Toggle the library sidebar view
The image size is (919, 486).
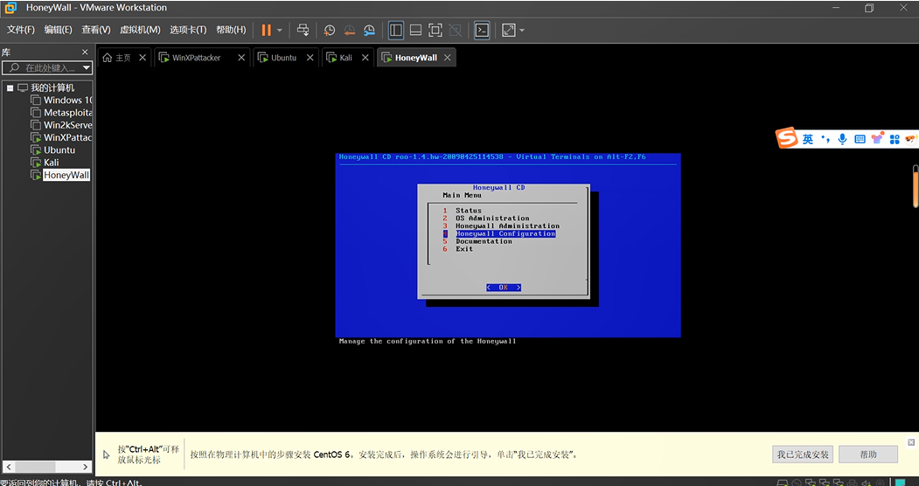[x=395, y=30]
